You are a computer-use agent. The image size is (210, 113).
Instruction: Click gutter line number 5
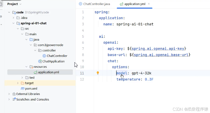(83, 37)
